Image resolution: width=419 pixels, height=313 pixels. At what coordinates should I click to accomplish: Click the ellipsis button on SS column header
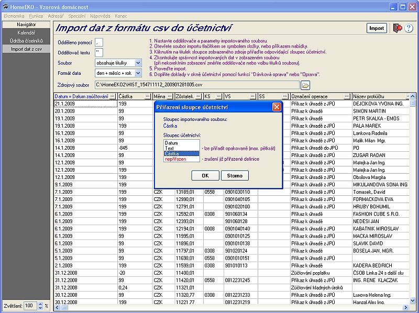click(285, 96)
